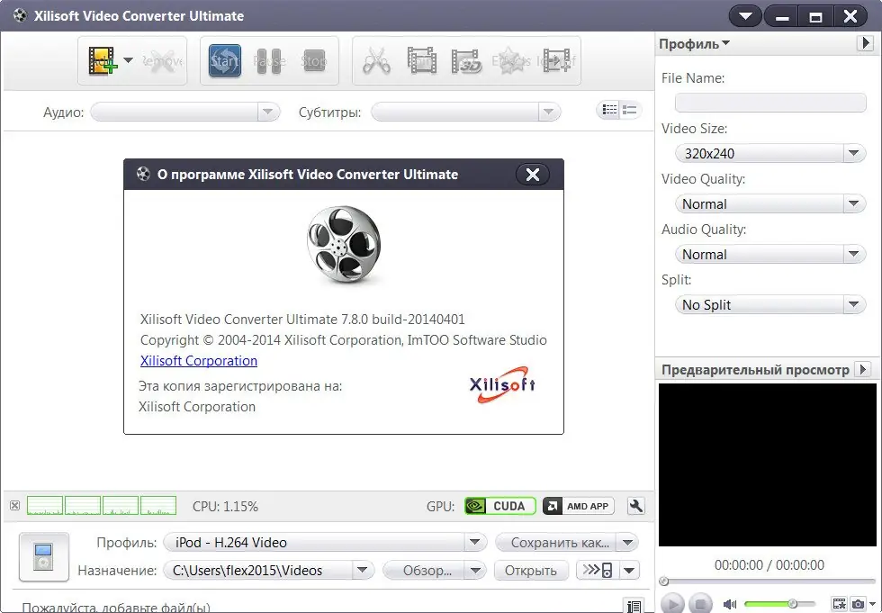Open the Effects star tool
Viewport: 882px width, 613px height.
(511, 60)
